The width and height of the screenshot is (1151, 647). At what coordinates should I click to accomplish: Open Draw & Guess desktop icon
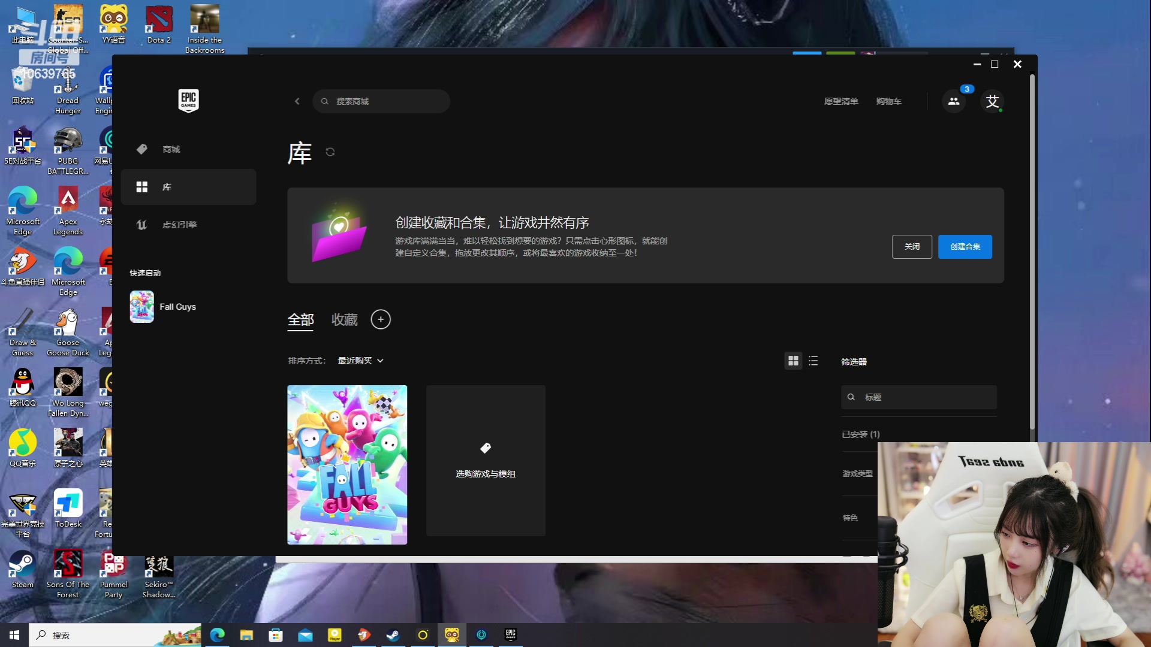click(x=23, y=332)
